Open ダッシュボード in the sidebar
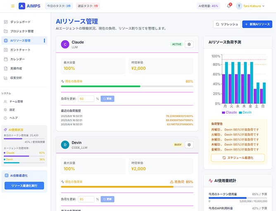 pos(24,22)
